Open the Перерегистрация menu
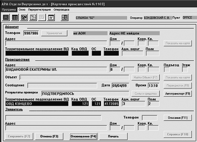197x142 pixels. (x=39, y=10)
